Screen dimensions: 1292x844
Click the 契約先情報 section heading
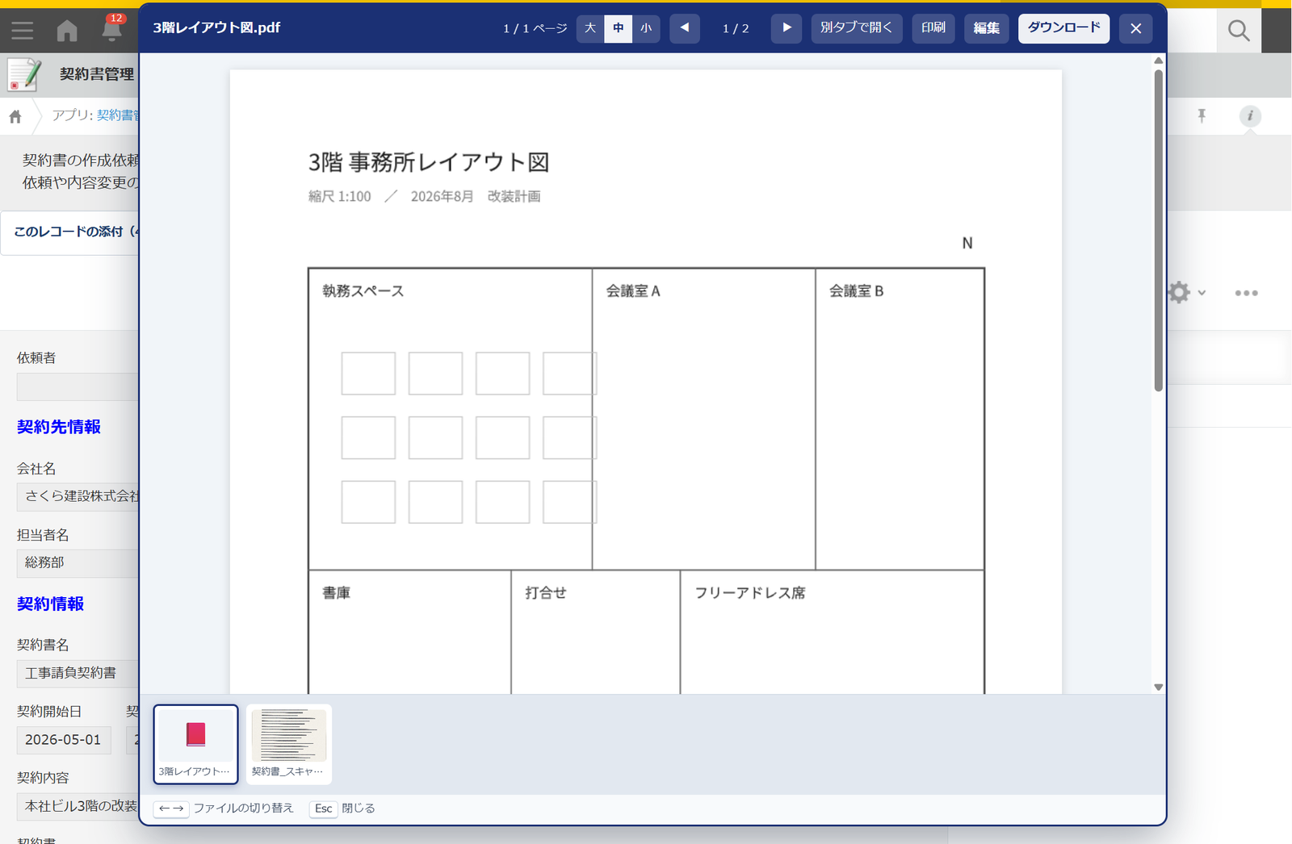click(x=59, y=427)
